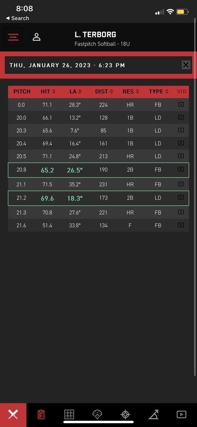
Task: Open the field spray chart tab
Action: pos(97,415)
